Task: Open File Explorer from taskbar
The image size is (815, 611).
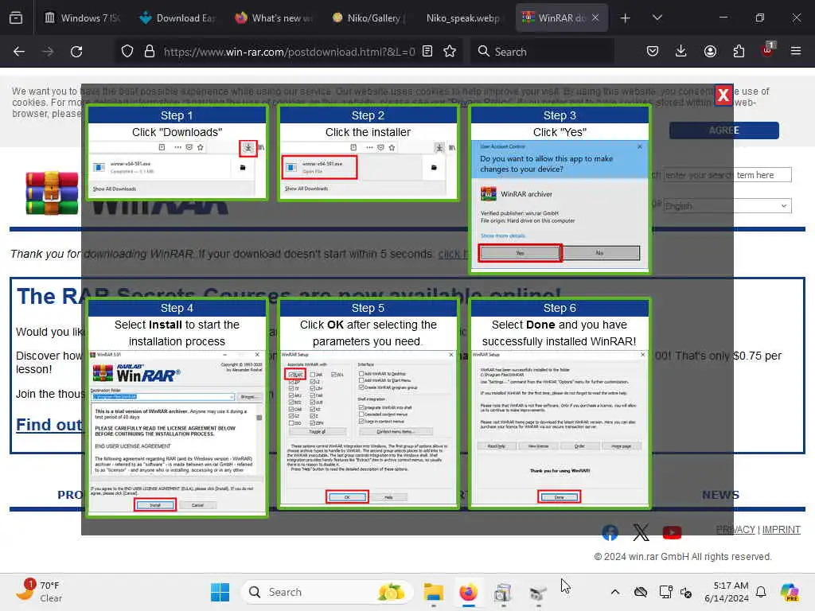Action: pos(433,592)
